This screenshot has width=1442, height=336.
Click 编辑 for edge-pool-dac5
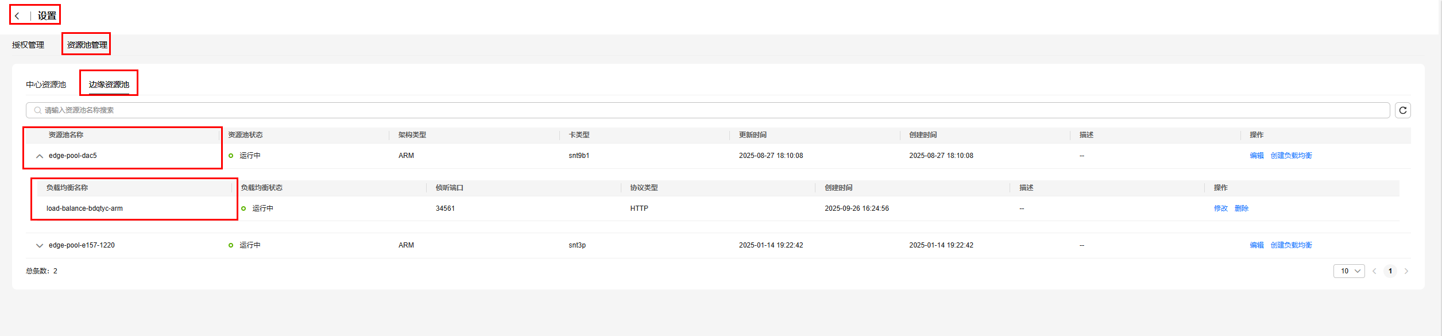click(1257, 156)
